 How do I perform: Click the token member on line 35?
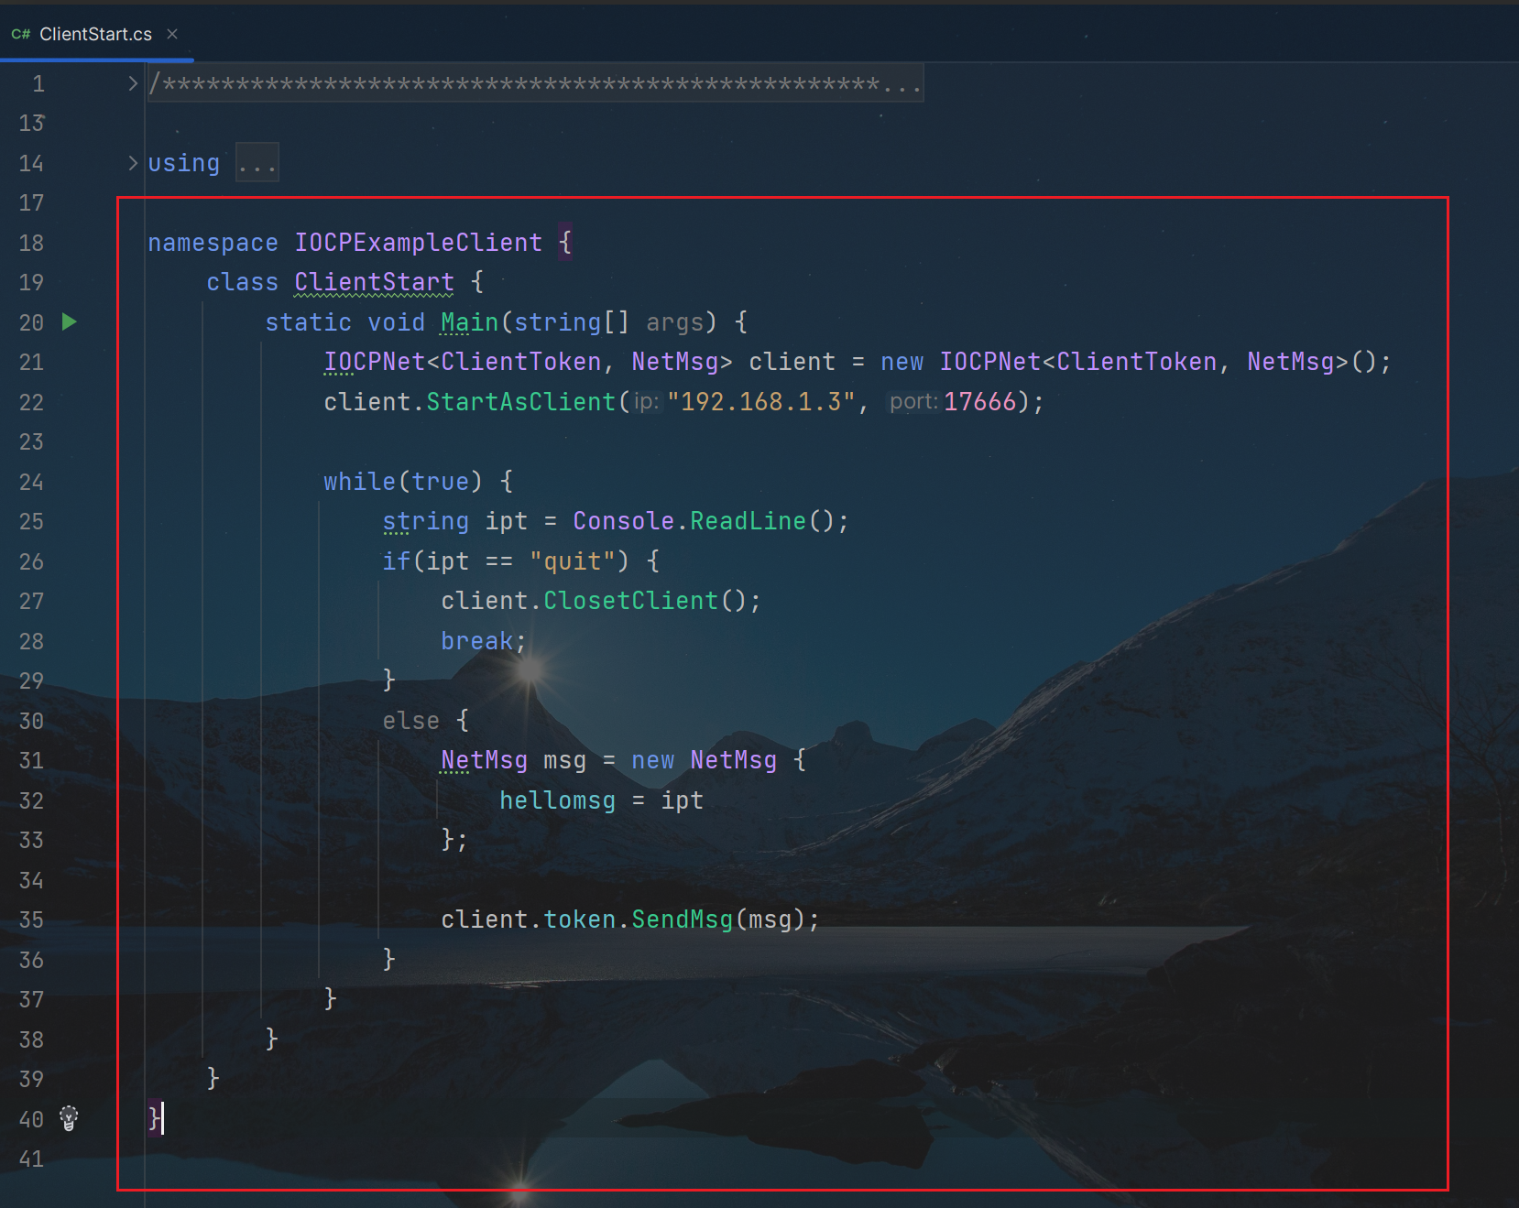click(x=579, y=920)
